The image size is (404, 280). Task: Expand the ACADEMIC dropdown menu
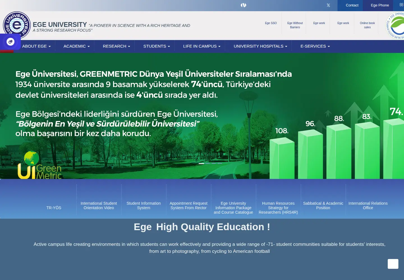[77, 46]
